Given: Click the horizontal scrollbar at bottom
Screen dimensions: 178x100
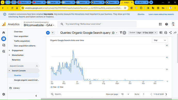Looking at the screenshot, I should (x=106, y=99).
